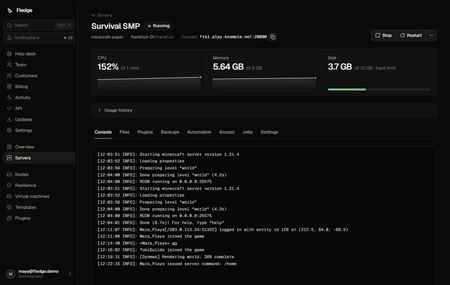Click the Search input field
Viewport: 450px width, 285px height.
coord(39,25)
